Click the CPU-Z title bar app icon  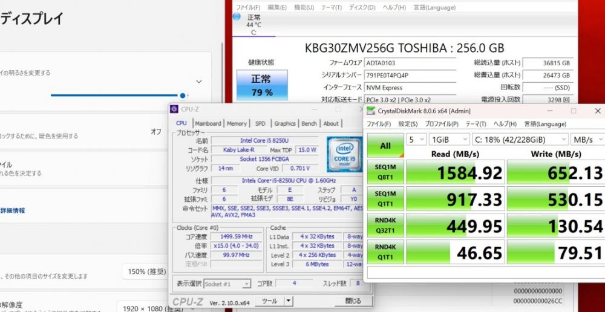click(174, 109)
